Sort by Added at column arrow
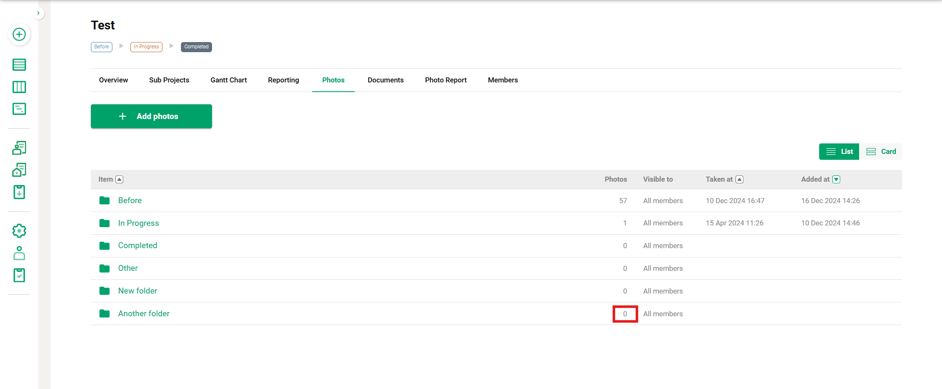Screen dimensions: 942x389 (836, 180)
